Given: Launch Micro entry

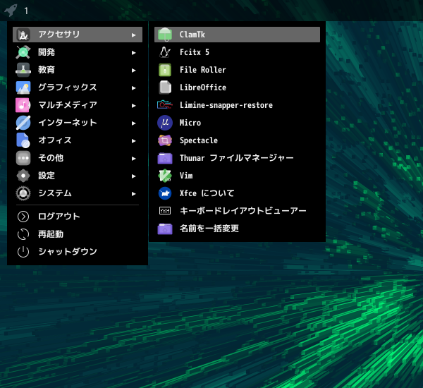Looking at the screenshot, I should (237, 123).
